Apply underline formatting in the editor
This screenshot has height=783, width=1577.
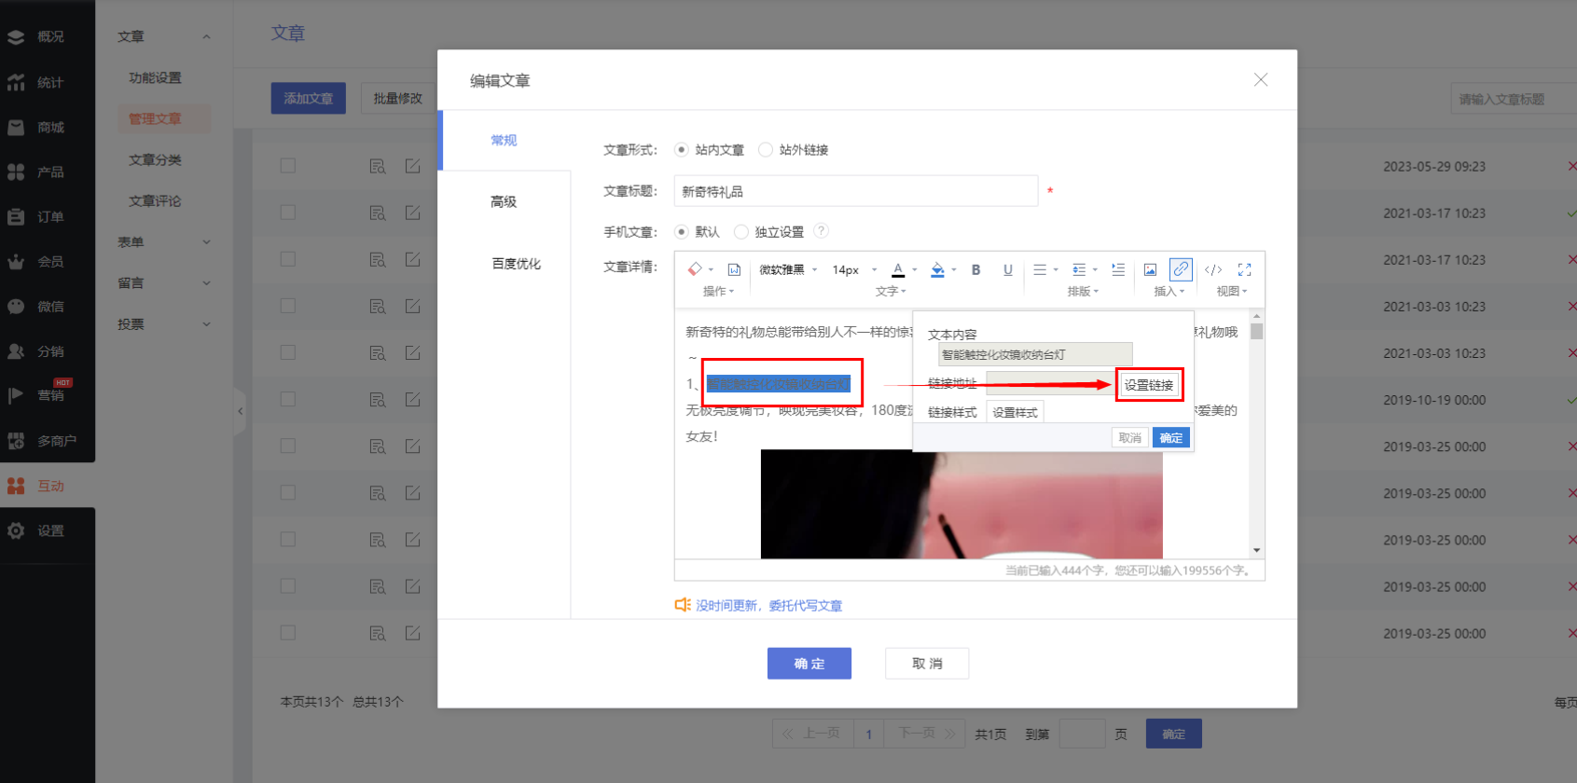click(x=1007, y=269)
